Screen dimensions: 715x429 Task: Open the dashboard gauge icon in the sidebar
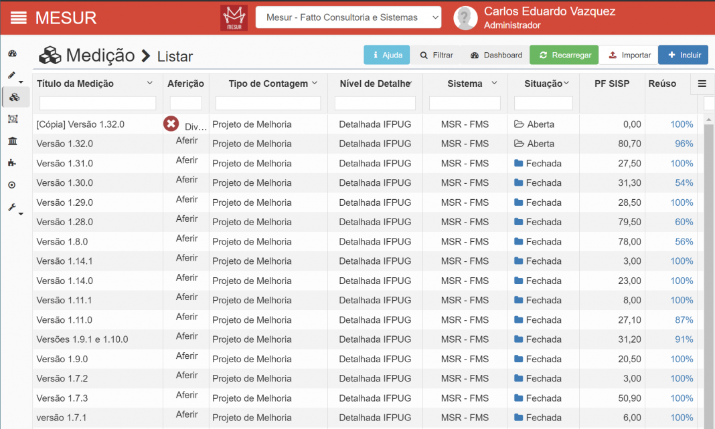click(13, 53)
